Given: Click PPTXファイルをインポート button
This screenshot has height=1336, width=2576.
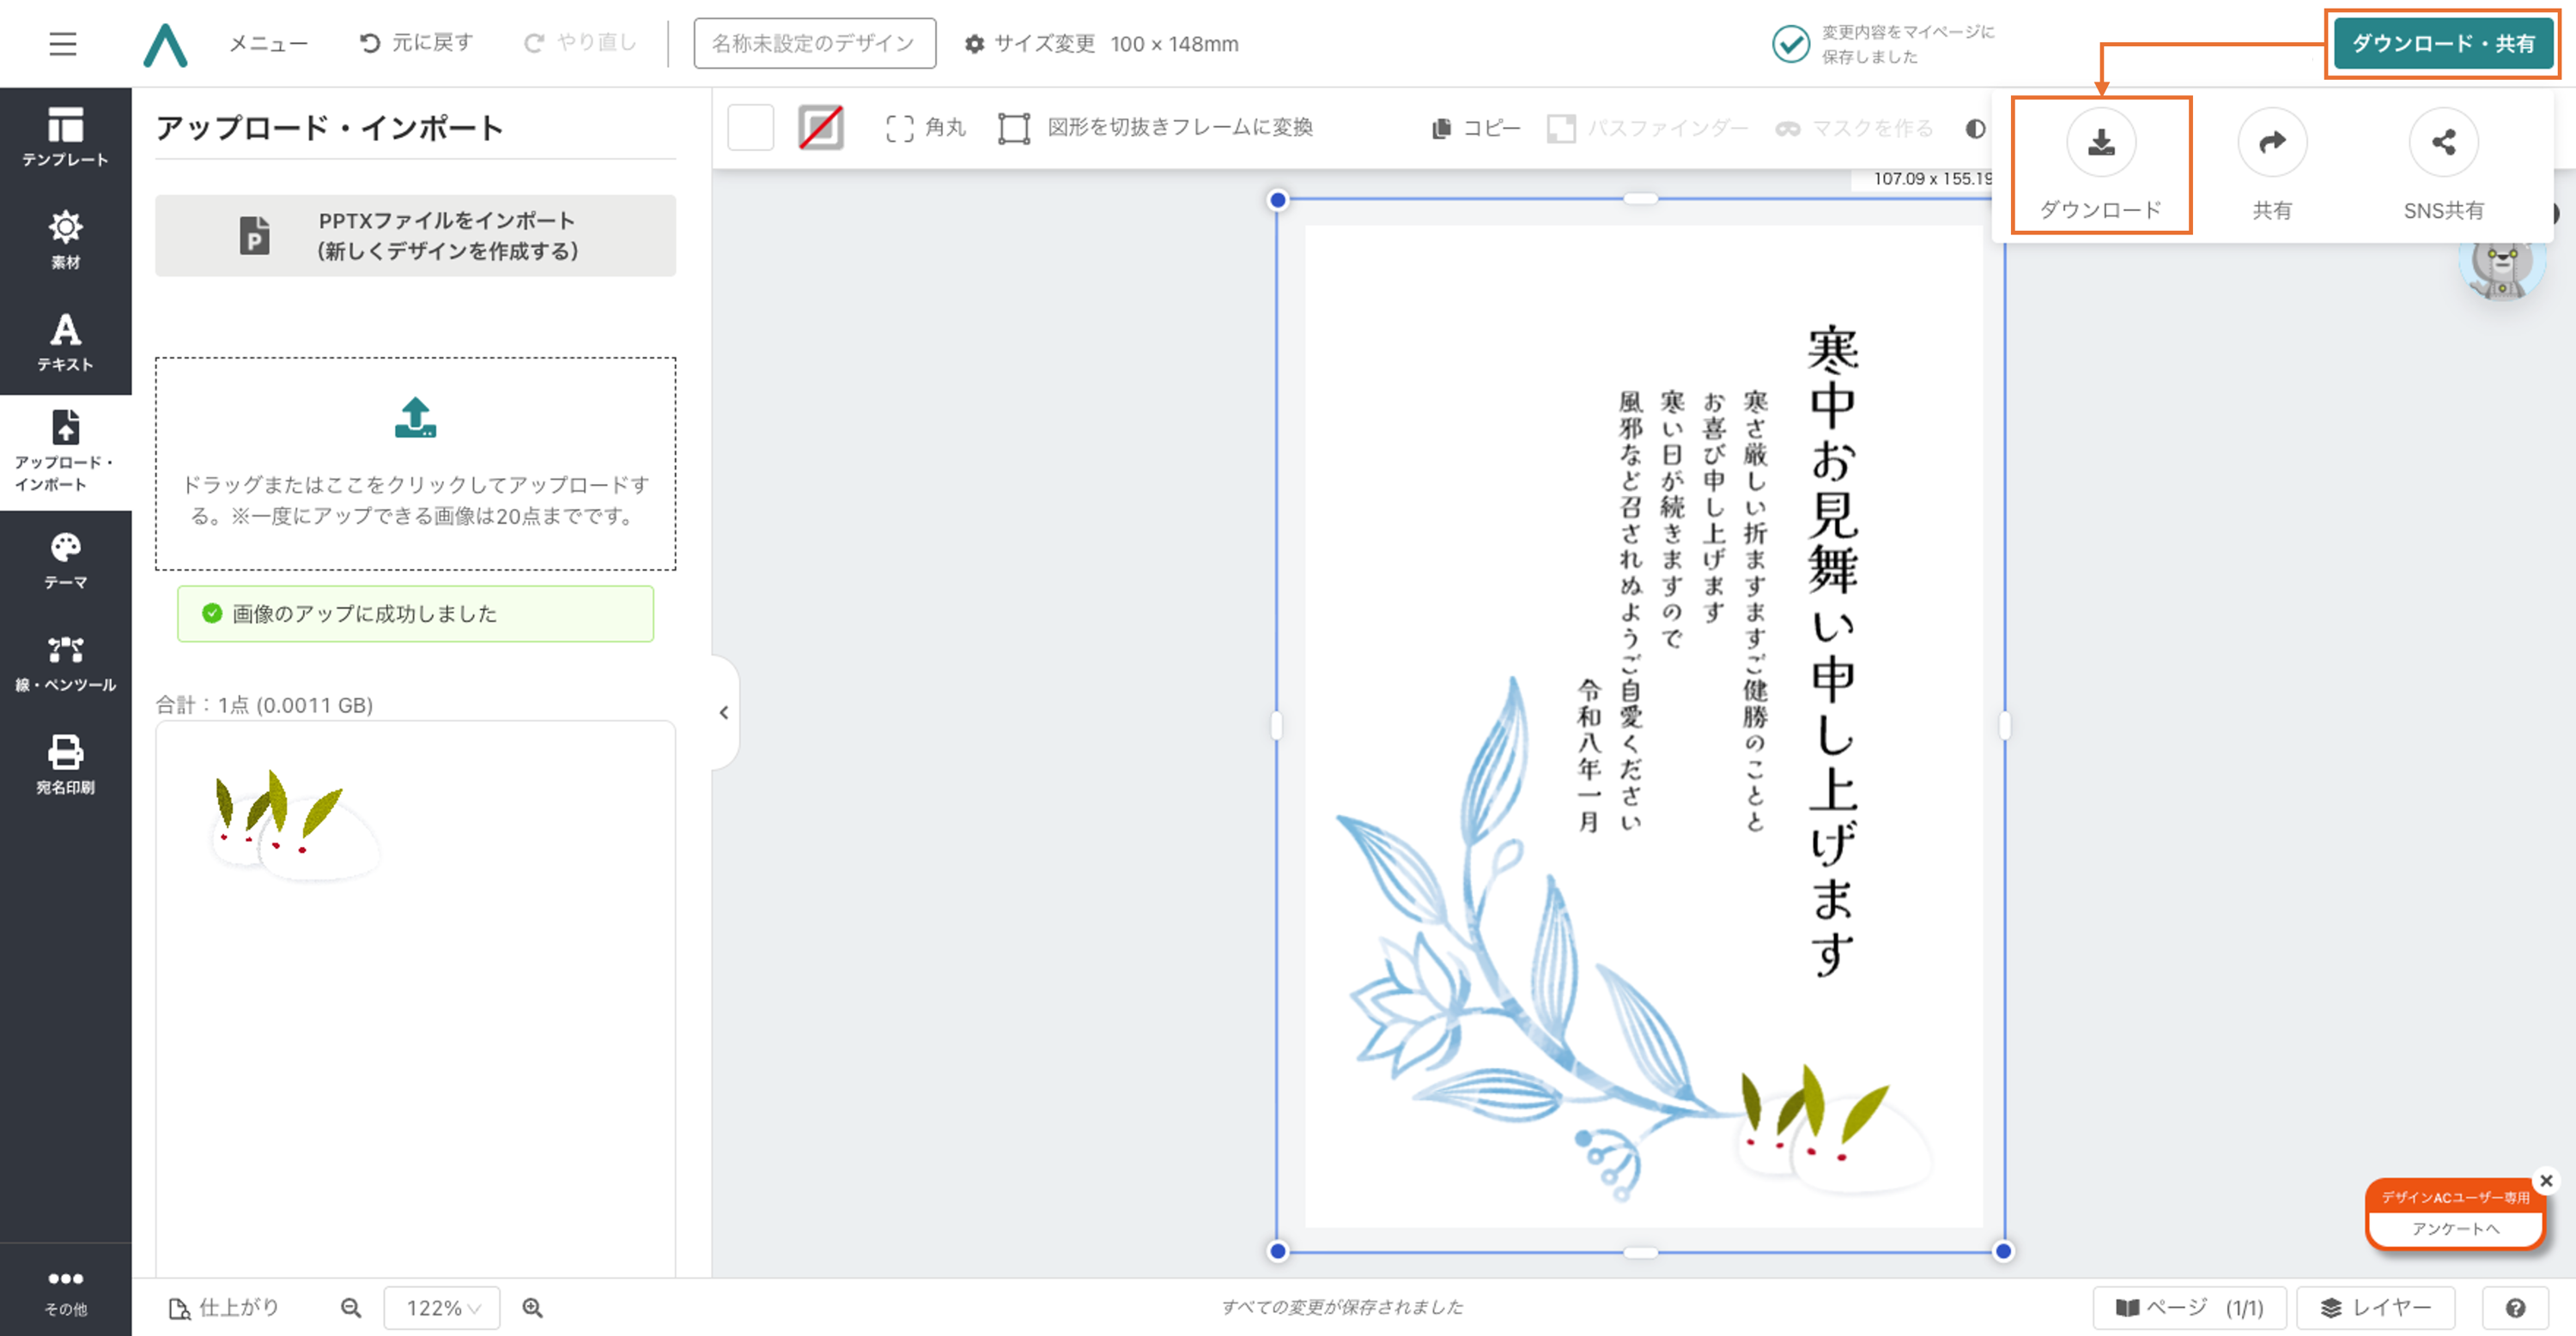Looking at the screenshot, I should (415, 236).
